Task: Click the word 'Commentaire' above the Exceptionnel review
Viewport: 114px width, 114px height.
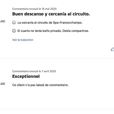Action: [21, 71]
